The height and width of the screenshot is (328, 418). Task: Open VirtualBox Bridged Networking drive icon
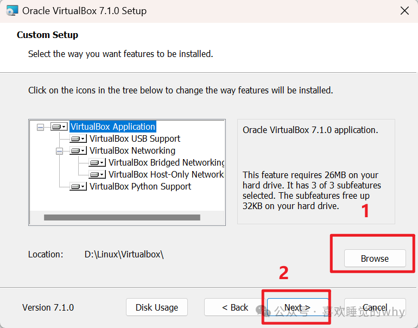pyautogui.click(x=97, y=163)
